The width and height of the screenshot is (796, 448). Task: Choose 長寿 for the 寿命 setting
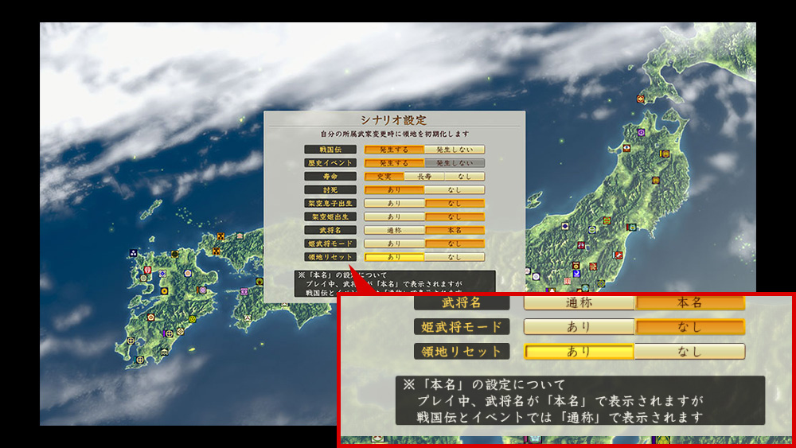click(x=424, y=176)
